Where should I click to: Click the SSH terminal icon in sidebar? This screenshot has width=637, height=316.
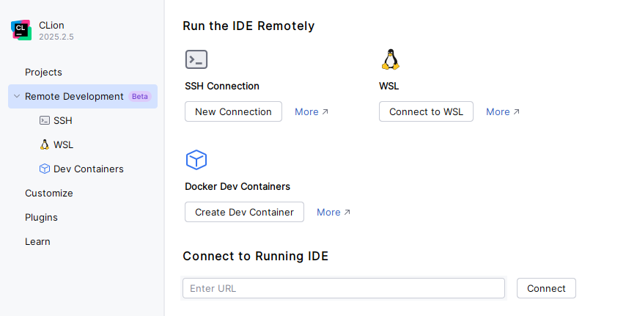(45, 120)
